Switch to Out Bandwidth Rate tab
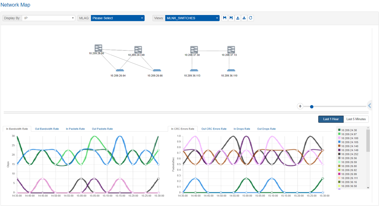Image resolution: width=379 pixels, height=206 pixels. (47, 129)
